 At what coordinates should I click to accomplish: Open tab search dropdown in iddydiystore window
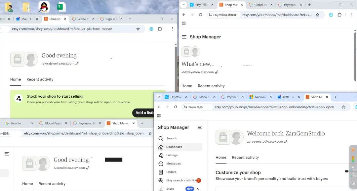[183, 5]
